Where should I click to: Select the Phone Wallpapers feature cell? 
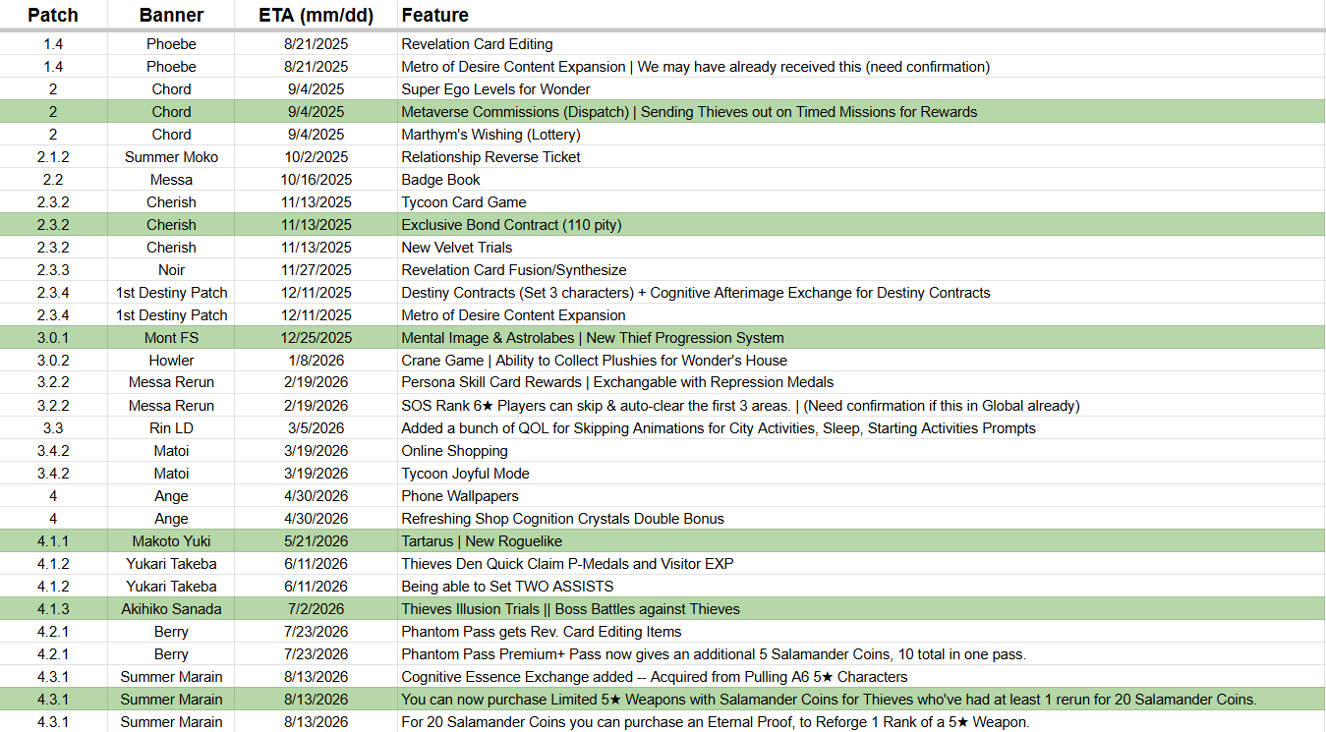861,496
